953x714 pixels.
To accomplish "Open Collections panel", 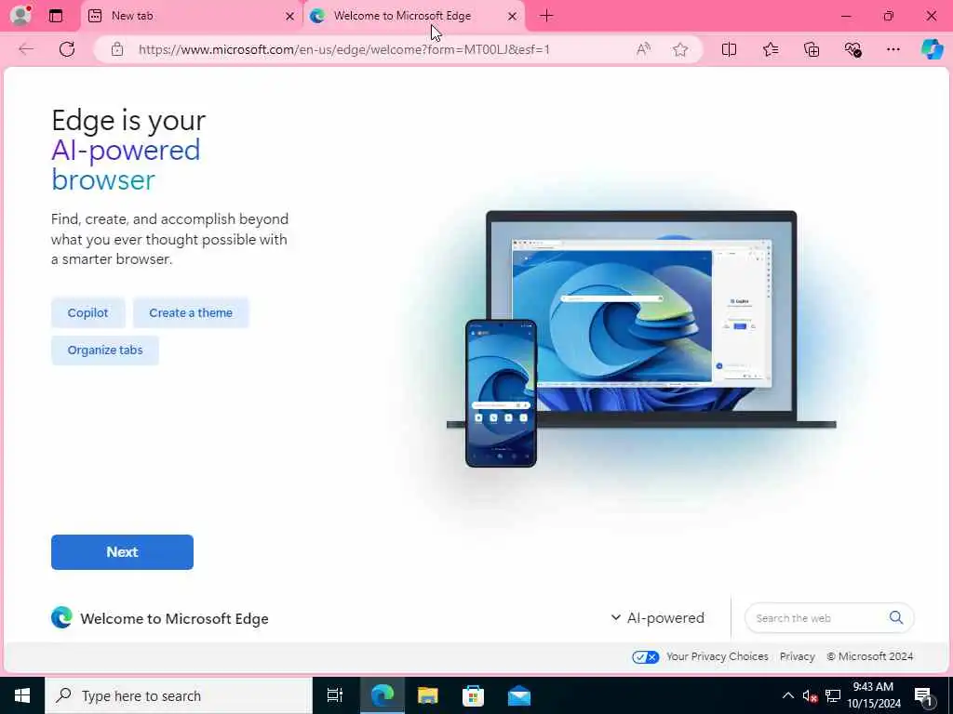I will [812, 49].
